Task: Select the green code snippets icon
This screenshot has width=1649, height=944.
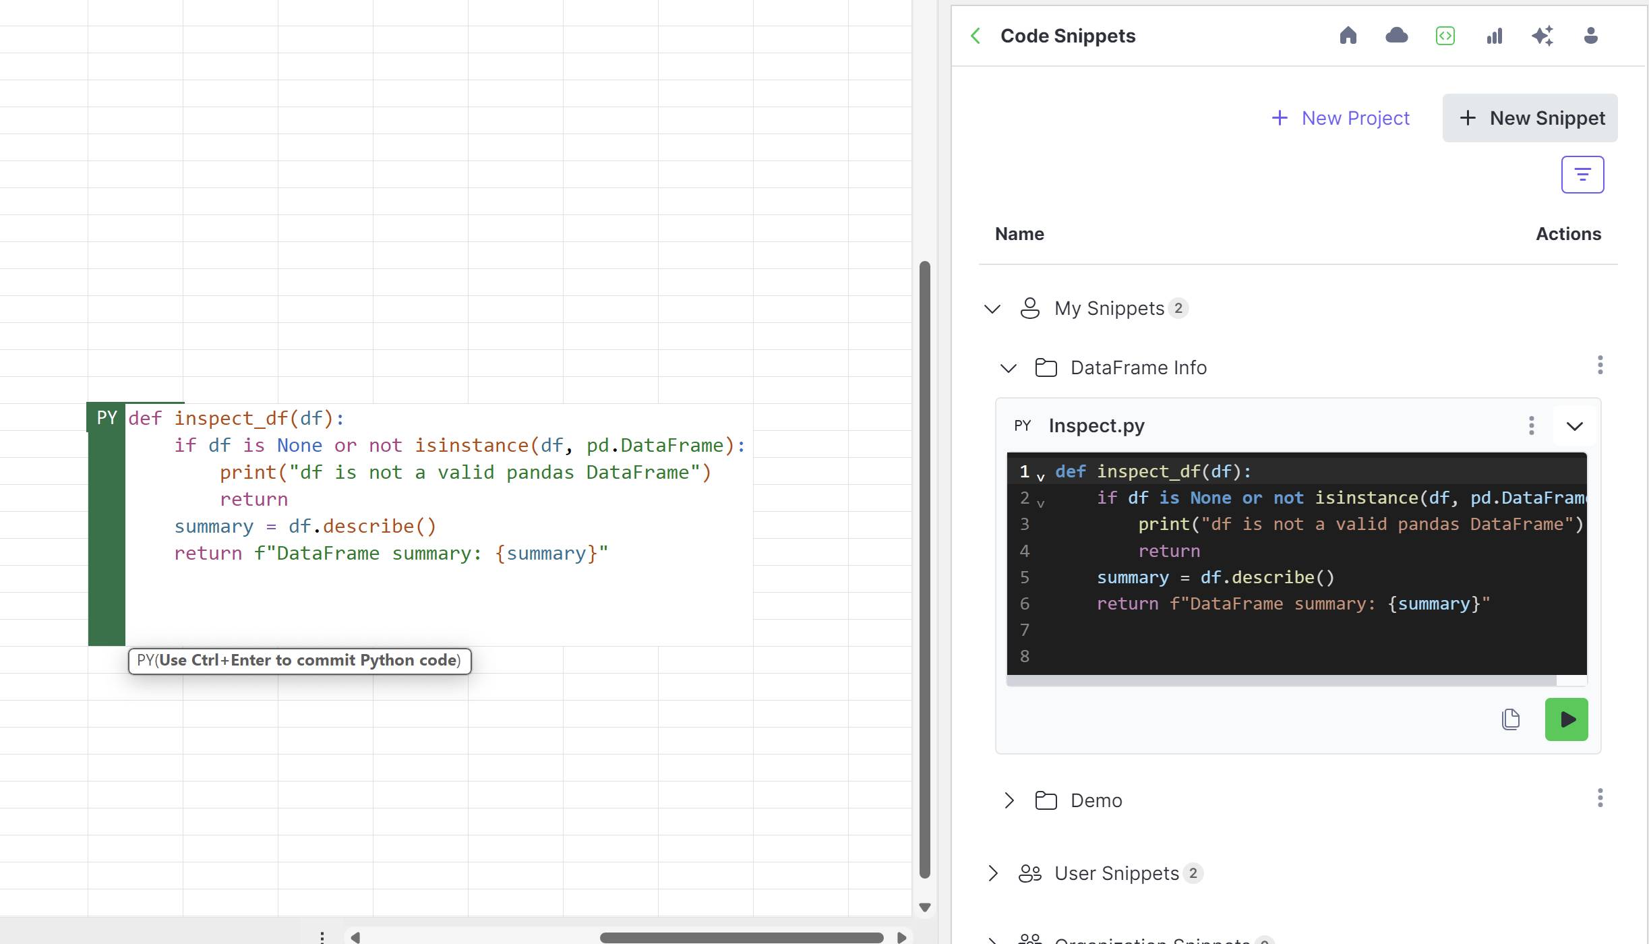Action: coord(1445,36)
